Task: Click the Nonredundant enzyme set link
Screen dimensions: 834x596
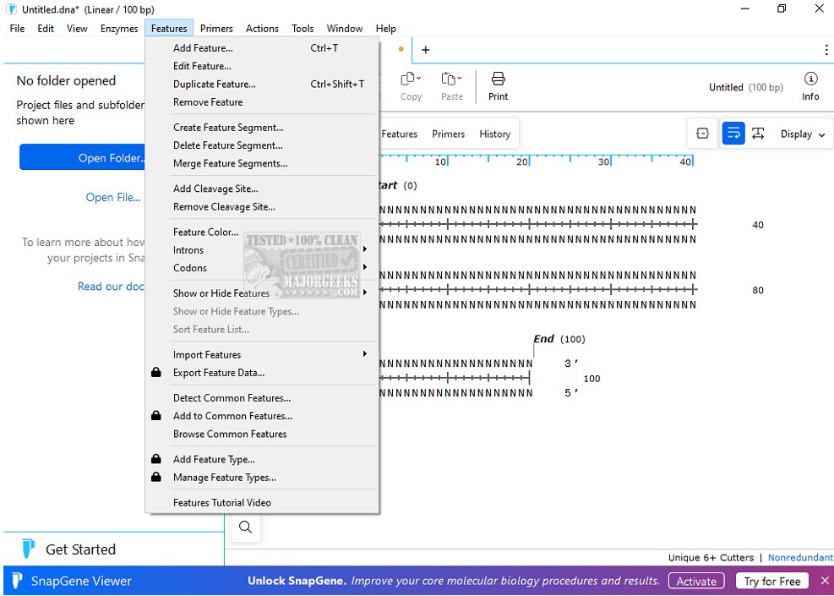Action: (800, 557)
